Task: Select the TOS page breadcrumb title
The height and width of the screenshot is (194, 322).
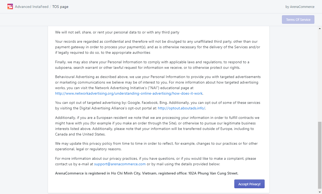Action: point(60,7)
